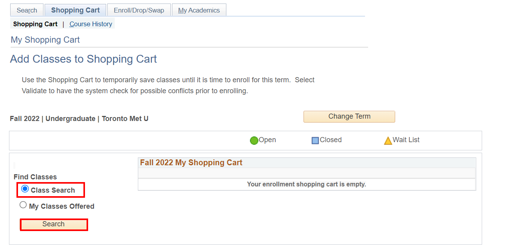
Task: Click the Fall 2022 Undergraduate term text
Action: click(x=79, y=119)
